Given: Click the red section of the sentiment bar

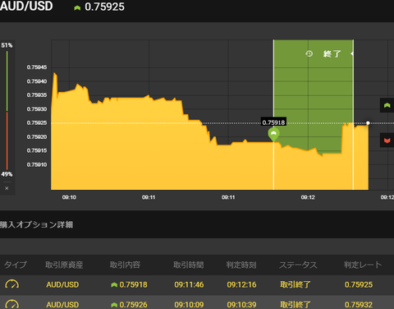Looking at the screenshot, I should coord(7,141).
